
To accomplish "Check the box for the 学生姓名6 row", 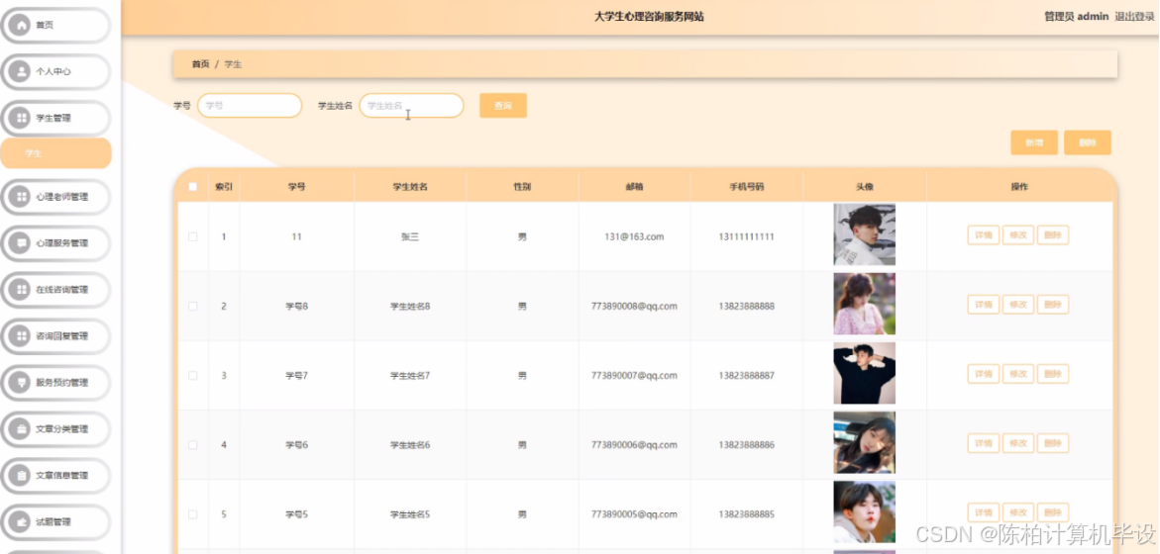I will coord(193,444).
